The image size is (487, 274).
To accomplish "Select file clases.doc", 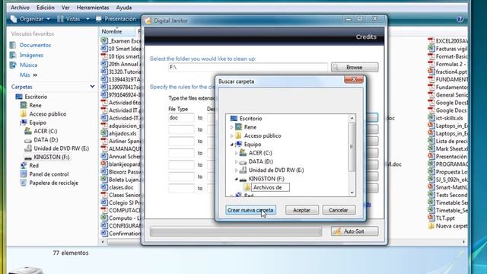I will (121, 187).
